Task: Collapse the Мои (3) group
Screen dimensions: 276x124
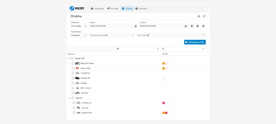Action: point(69,98)
